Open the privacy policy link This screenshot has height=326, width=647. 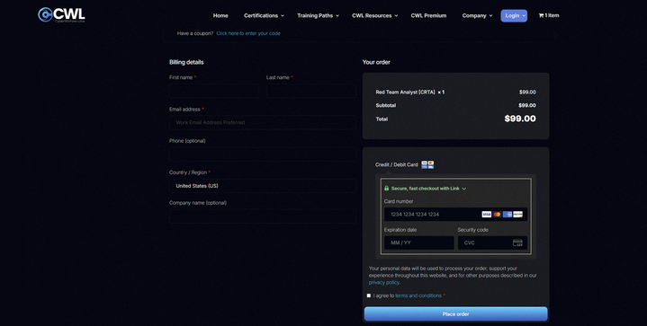point(383,282)
